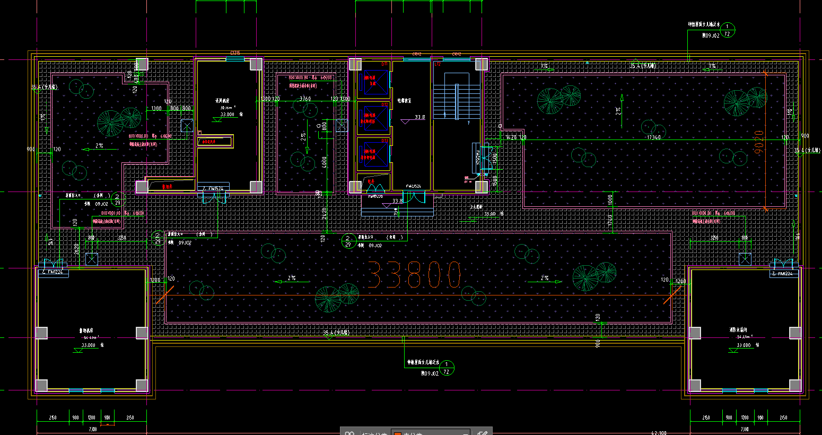This screenshot has height=435, width=822.
Task: Select the LT2 stairwell label
Action: (x=438, y=64)
